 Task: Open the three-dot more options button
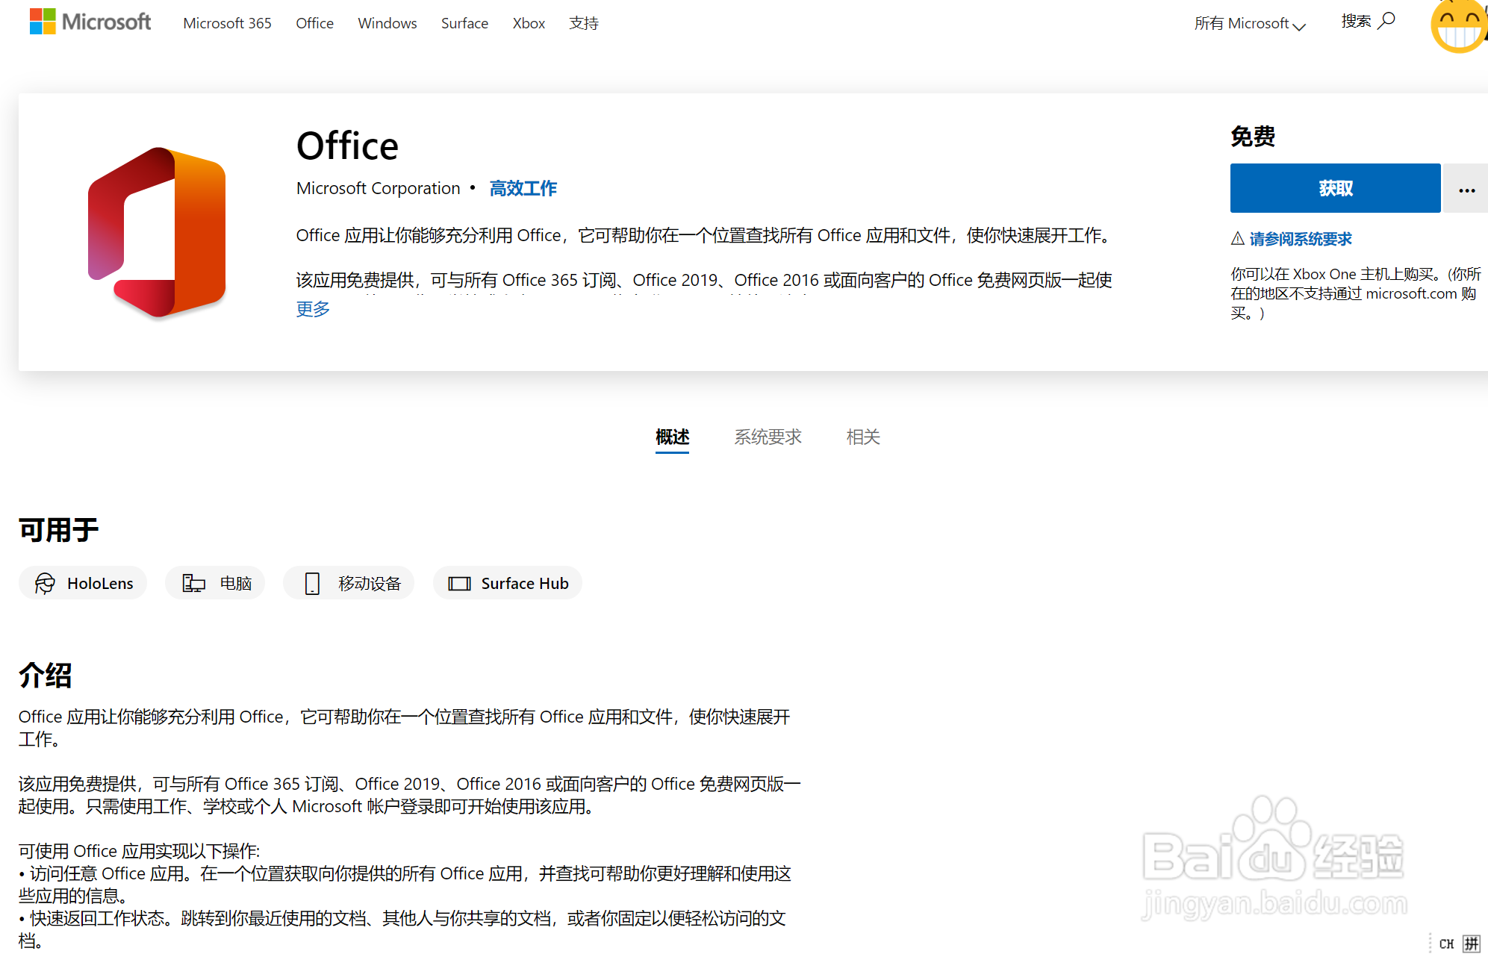pyautogui.click(x=1466, y=189)
